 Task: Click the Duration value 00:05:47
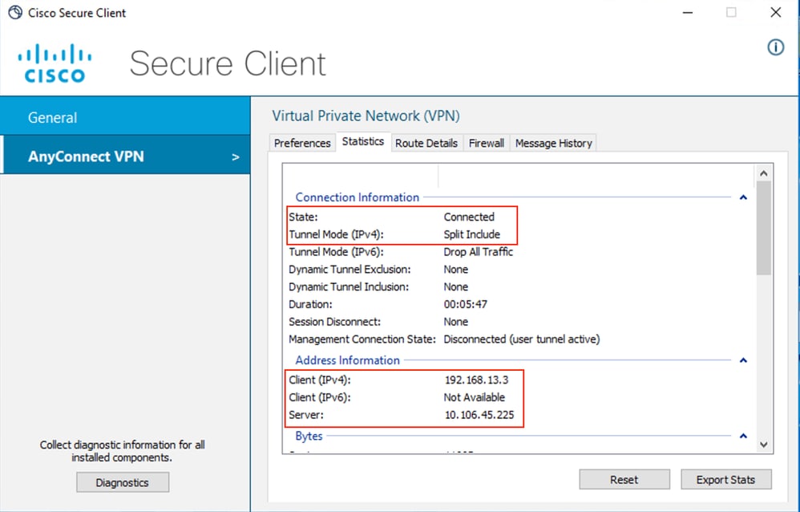[x=465, y=304]
